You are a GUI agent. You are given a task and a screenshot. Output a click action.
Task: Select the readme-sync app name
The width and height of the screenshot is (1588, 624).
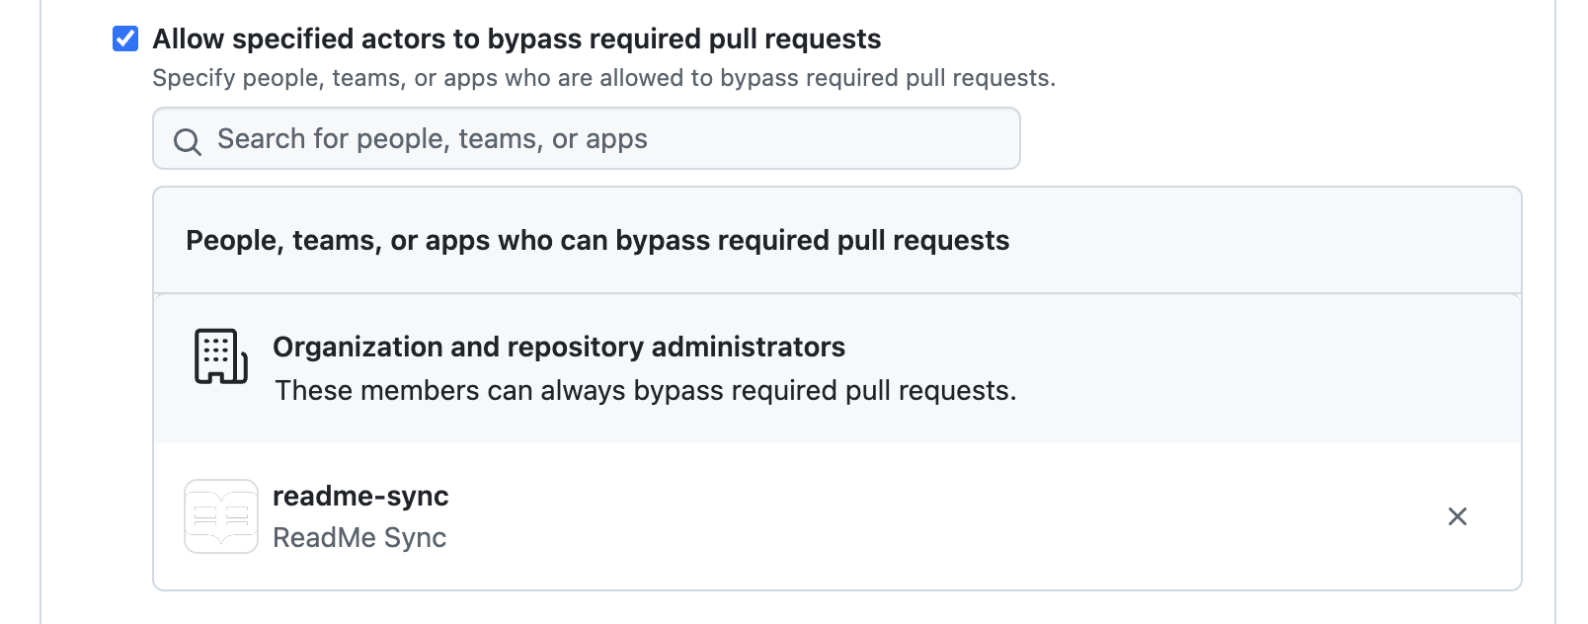[360, 496]
